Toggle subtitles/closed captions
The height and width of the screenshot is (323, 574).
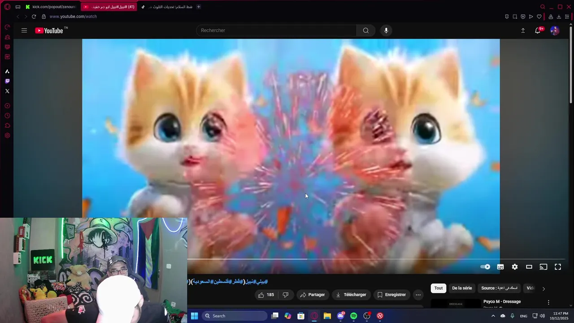500,267
